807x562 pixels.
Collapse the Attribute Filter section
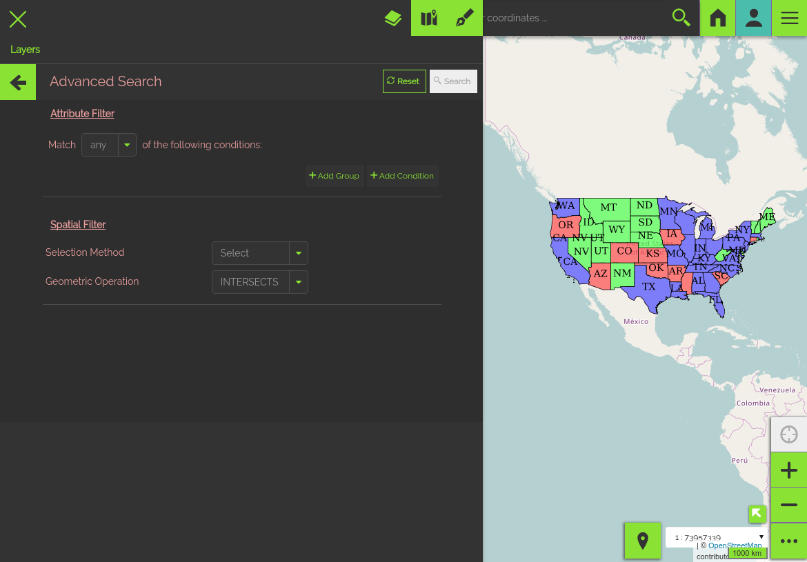pos(82,114)
